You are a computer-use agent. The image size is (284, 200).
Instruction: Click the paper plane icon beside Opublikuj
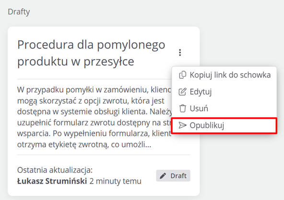click(x=182, y=125)
